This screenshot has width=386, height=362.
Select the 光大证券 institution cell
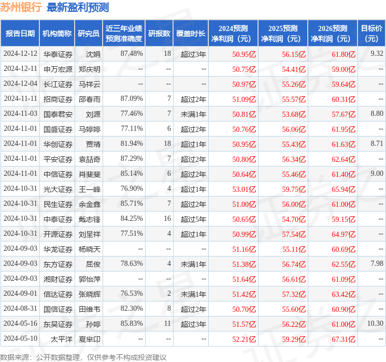(x=58, y=189)
